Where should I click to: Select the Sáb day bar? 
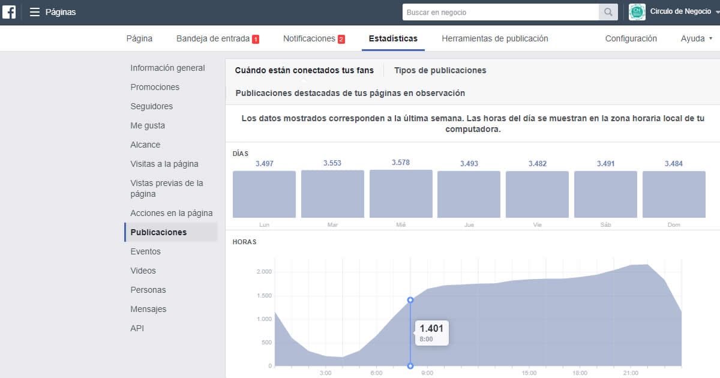605,194
